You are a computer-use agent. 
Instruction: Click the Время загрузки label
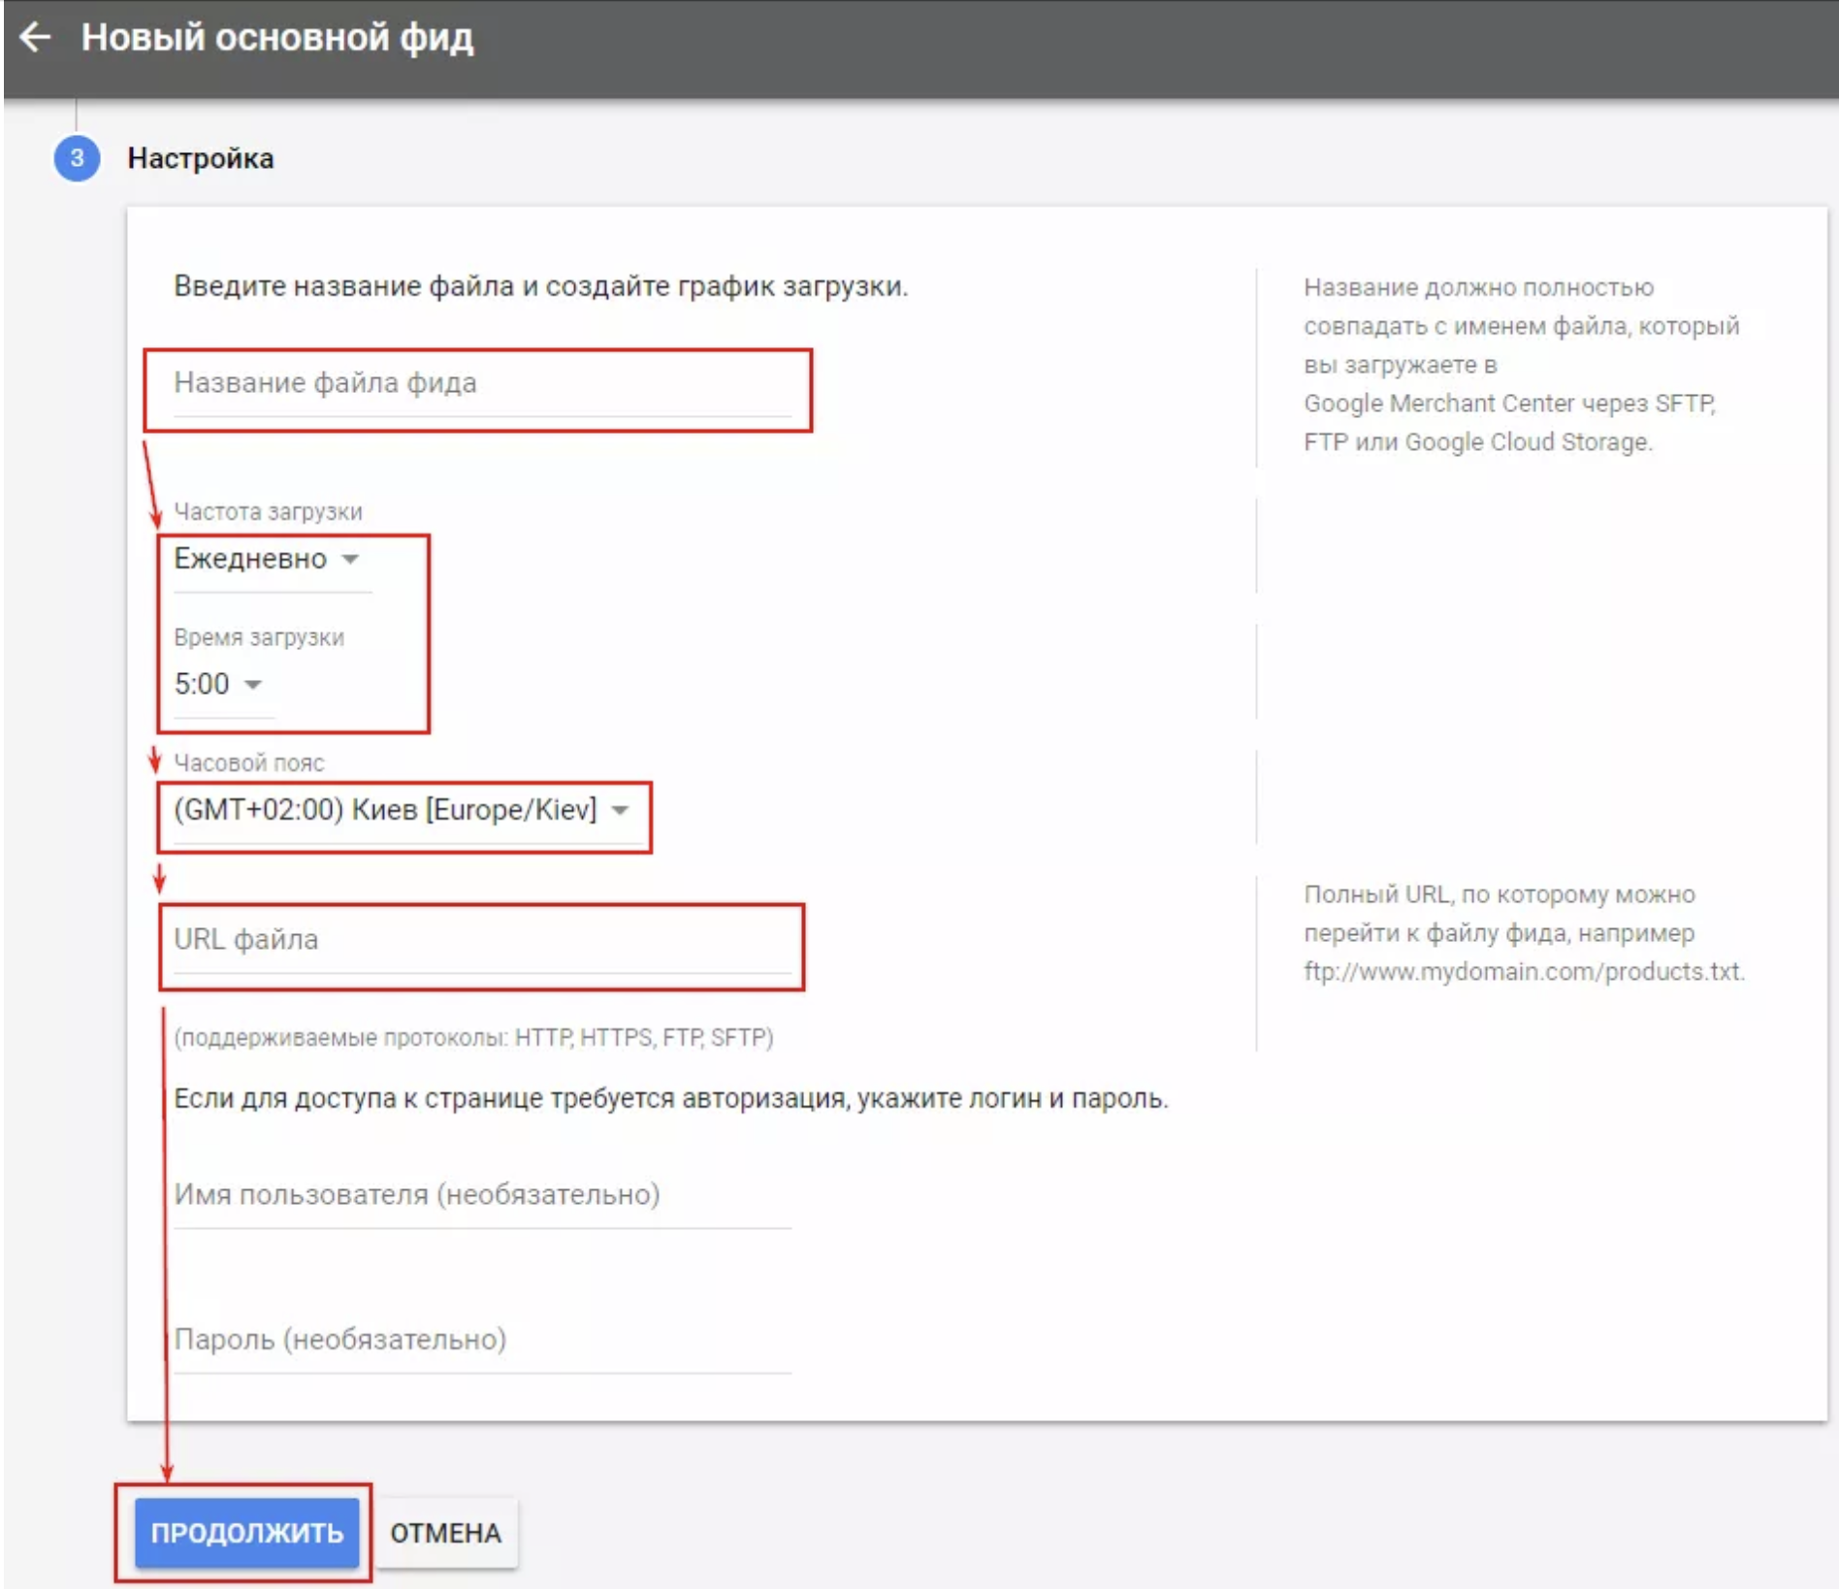(x=259, y=638)
